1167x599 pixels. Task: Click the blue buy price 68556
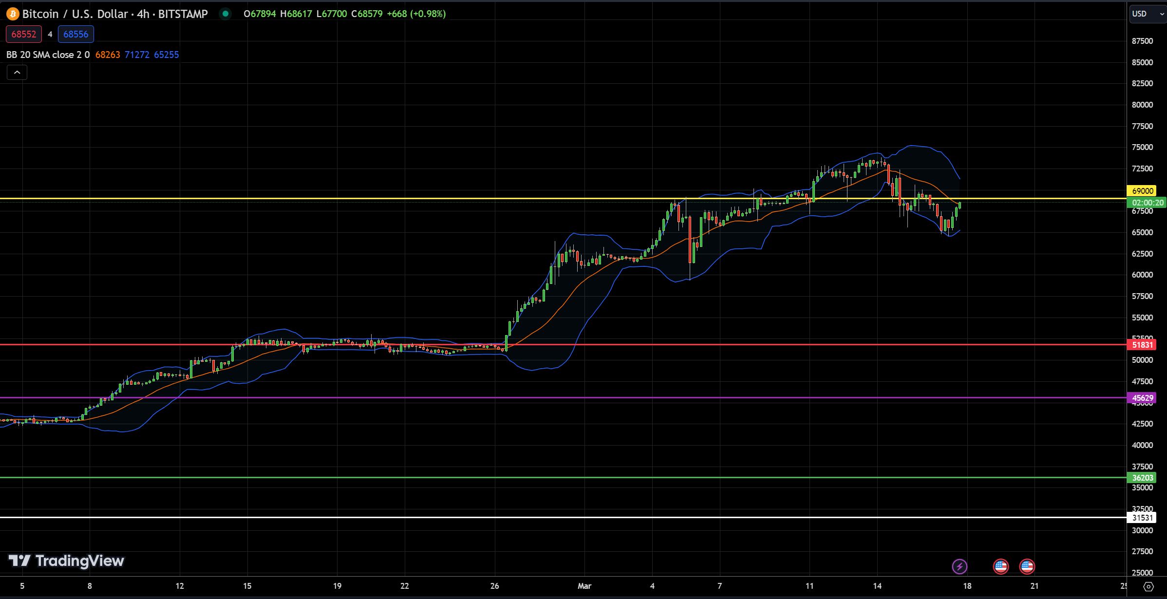[x=76, y=34]
